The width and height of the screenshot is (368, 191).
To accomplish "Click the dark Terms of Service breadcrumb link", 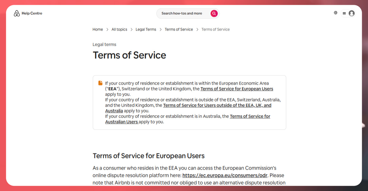I will (179, 30).
